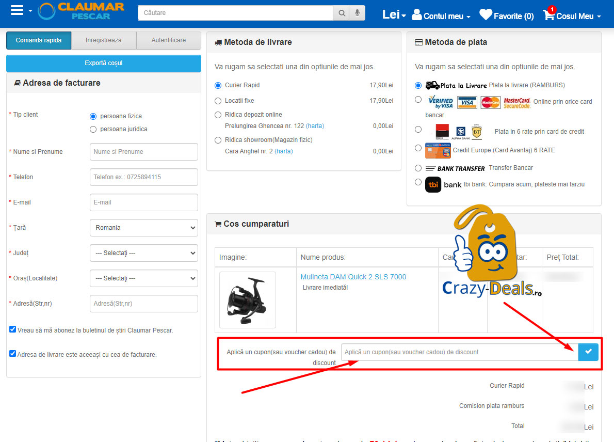
Task: Select Credit Europe Card Avantaj payment
Action: tap(418, 148)
